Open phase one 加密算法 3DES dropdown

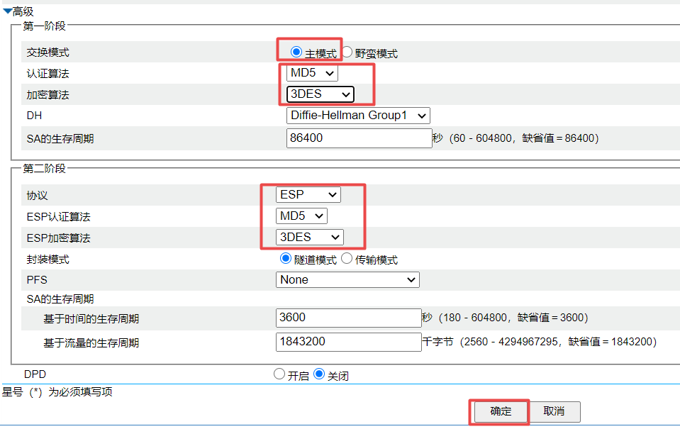coord(320,94)
